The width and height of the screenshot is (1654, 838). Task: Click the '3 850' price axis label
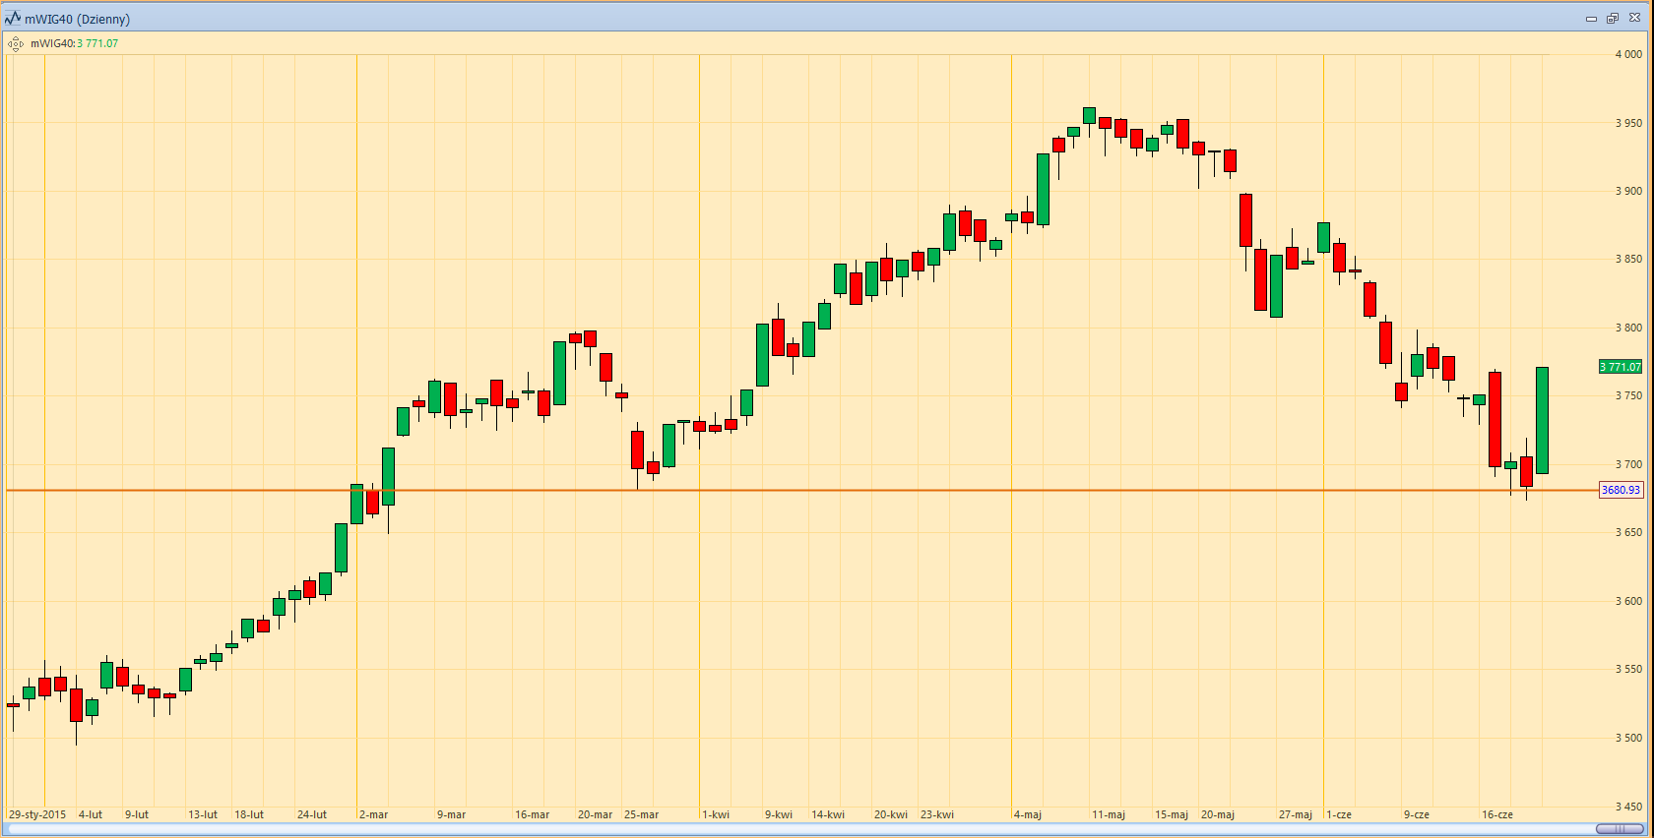click(1628, 259)
